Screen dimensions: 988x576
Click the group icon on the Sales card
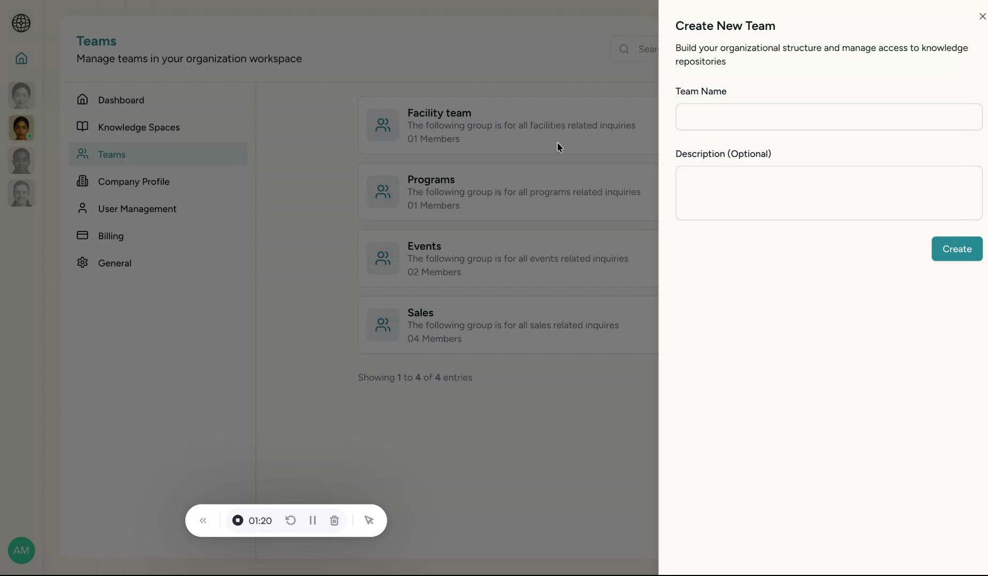(x=382, y=325)
